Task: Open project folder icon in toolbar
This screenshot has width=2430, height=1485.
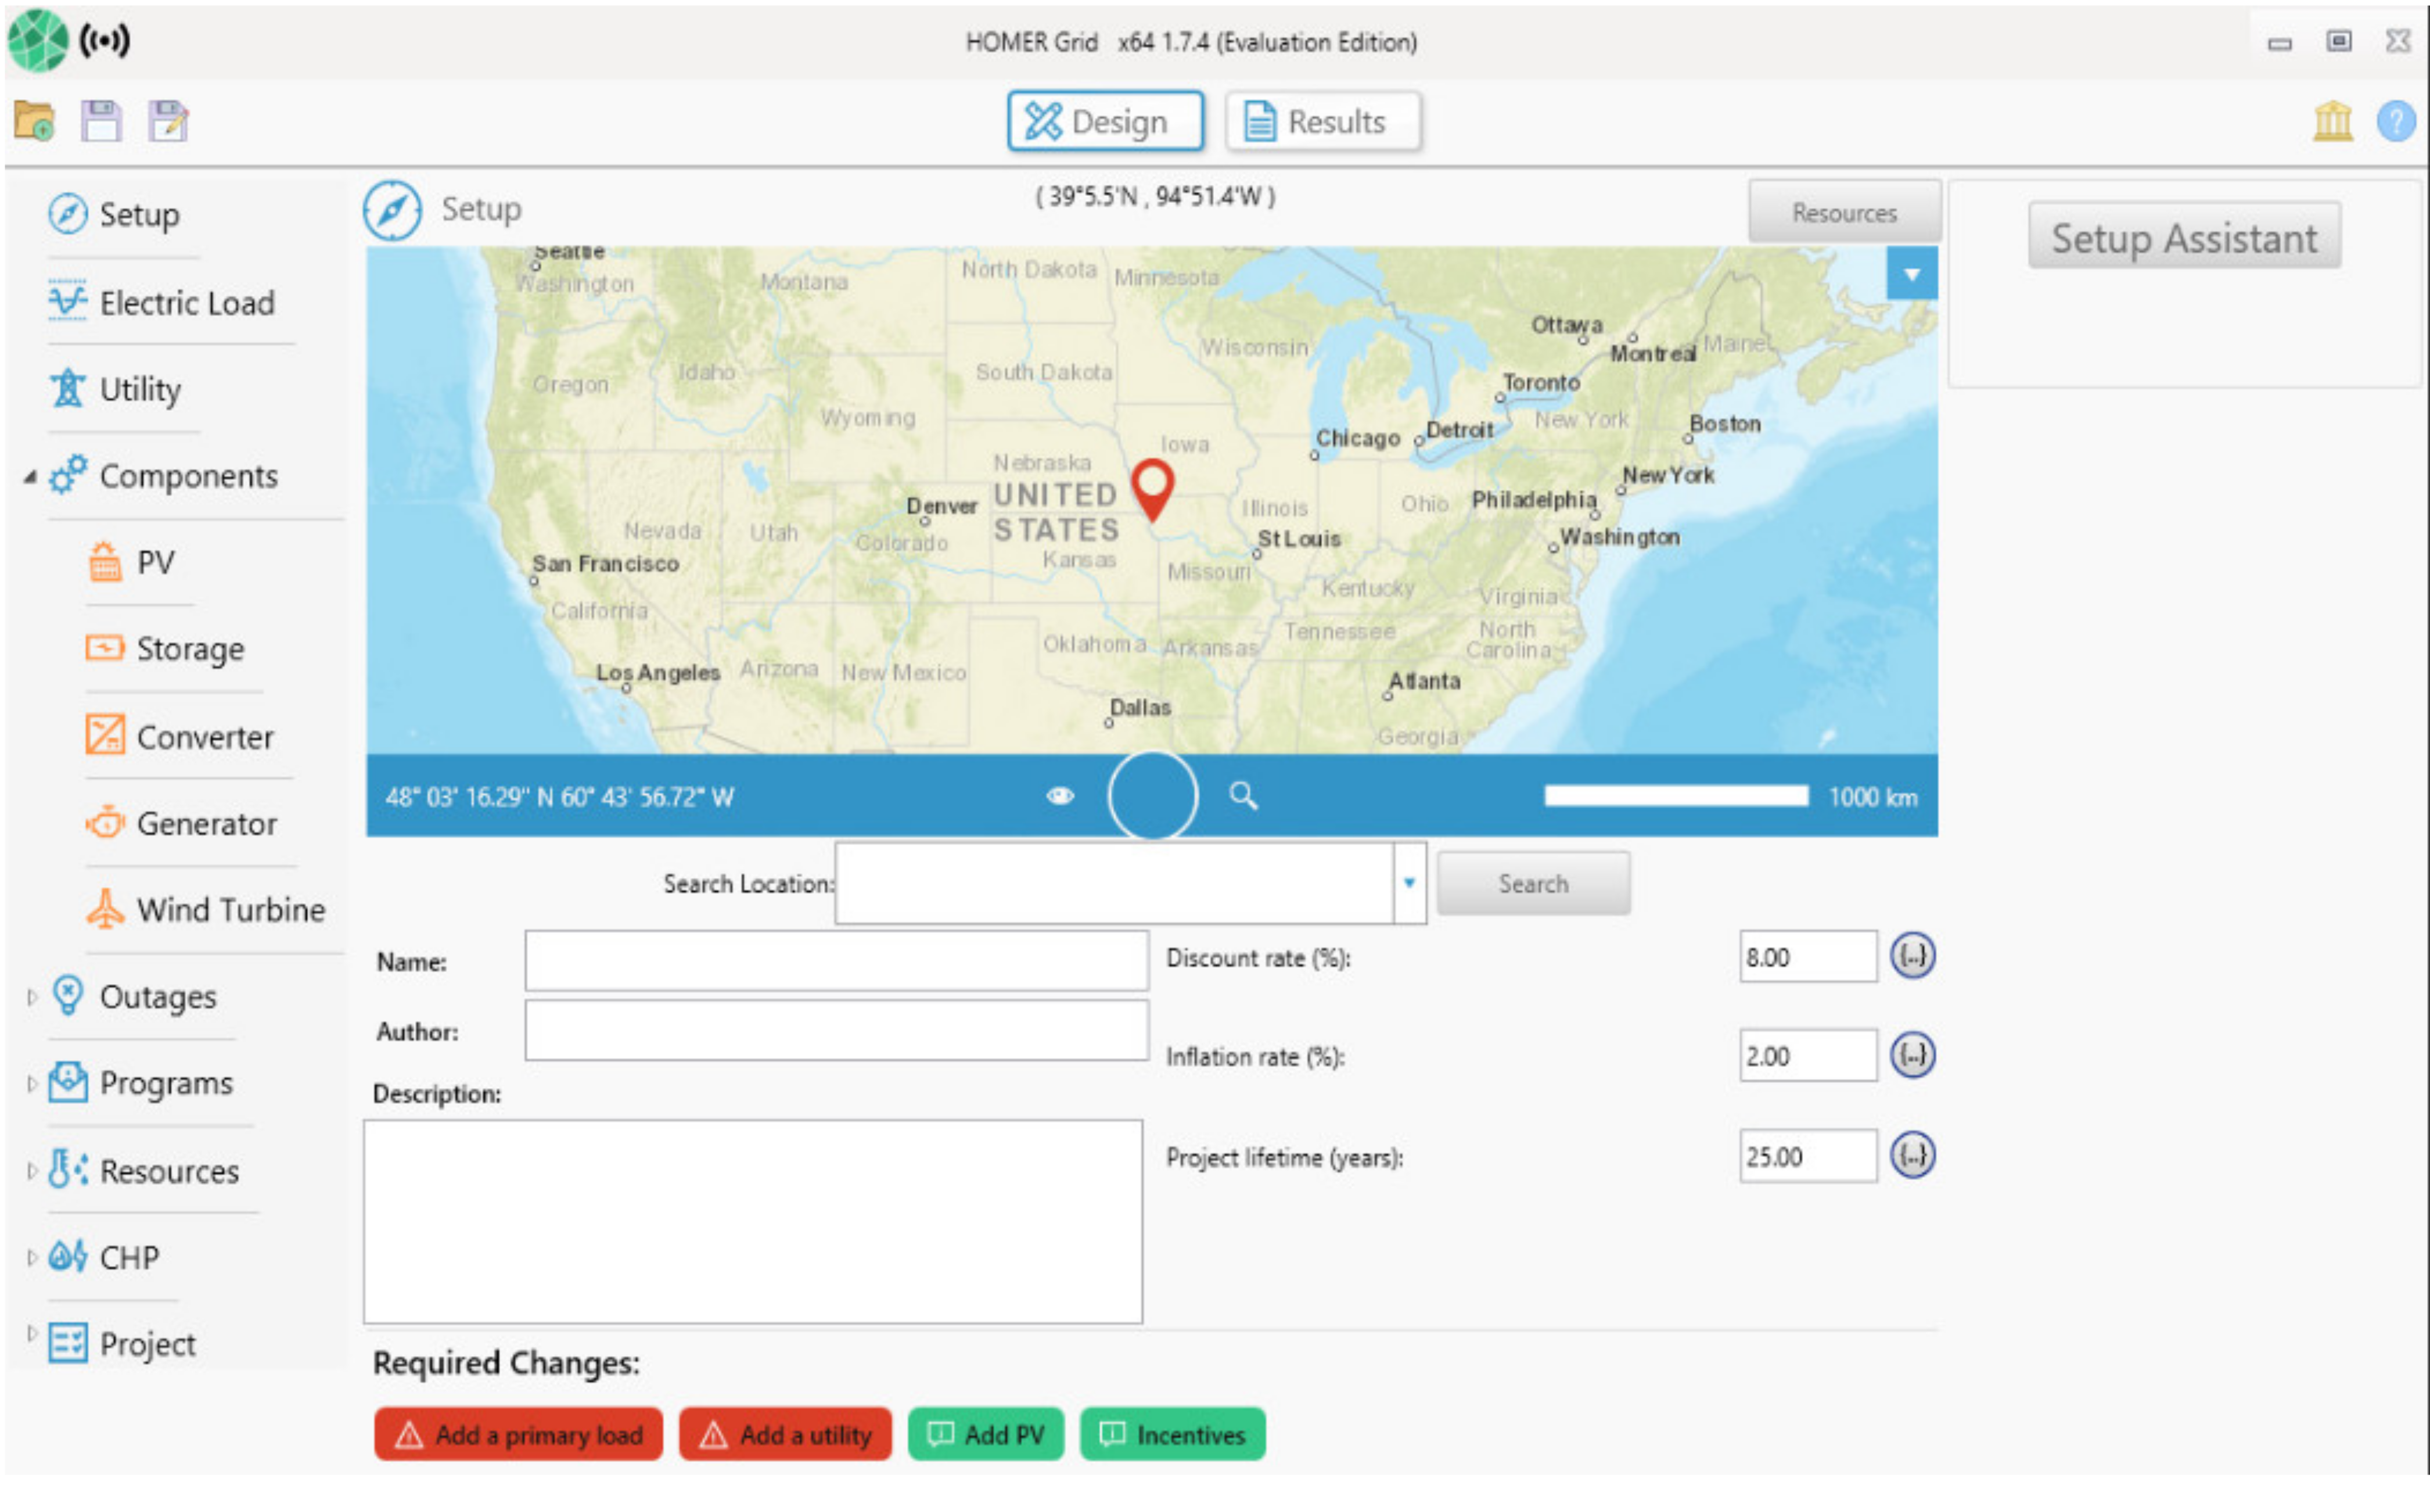Action: 34,121
